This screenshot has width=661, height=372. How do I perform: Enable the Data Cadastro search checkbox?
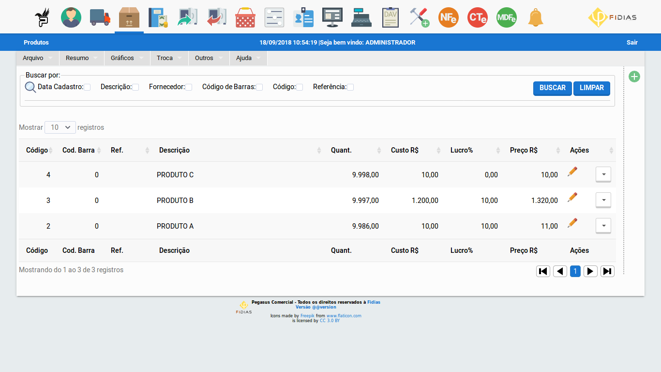pos(87,87)
